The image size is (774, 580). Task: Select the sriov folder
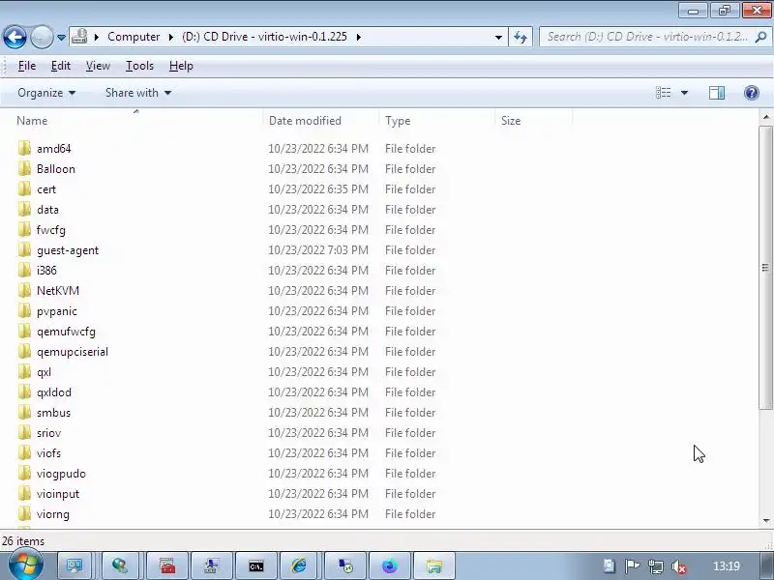click(x=48, y=432)
